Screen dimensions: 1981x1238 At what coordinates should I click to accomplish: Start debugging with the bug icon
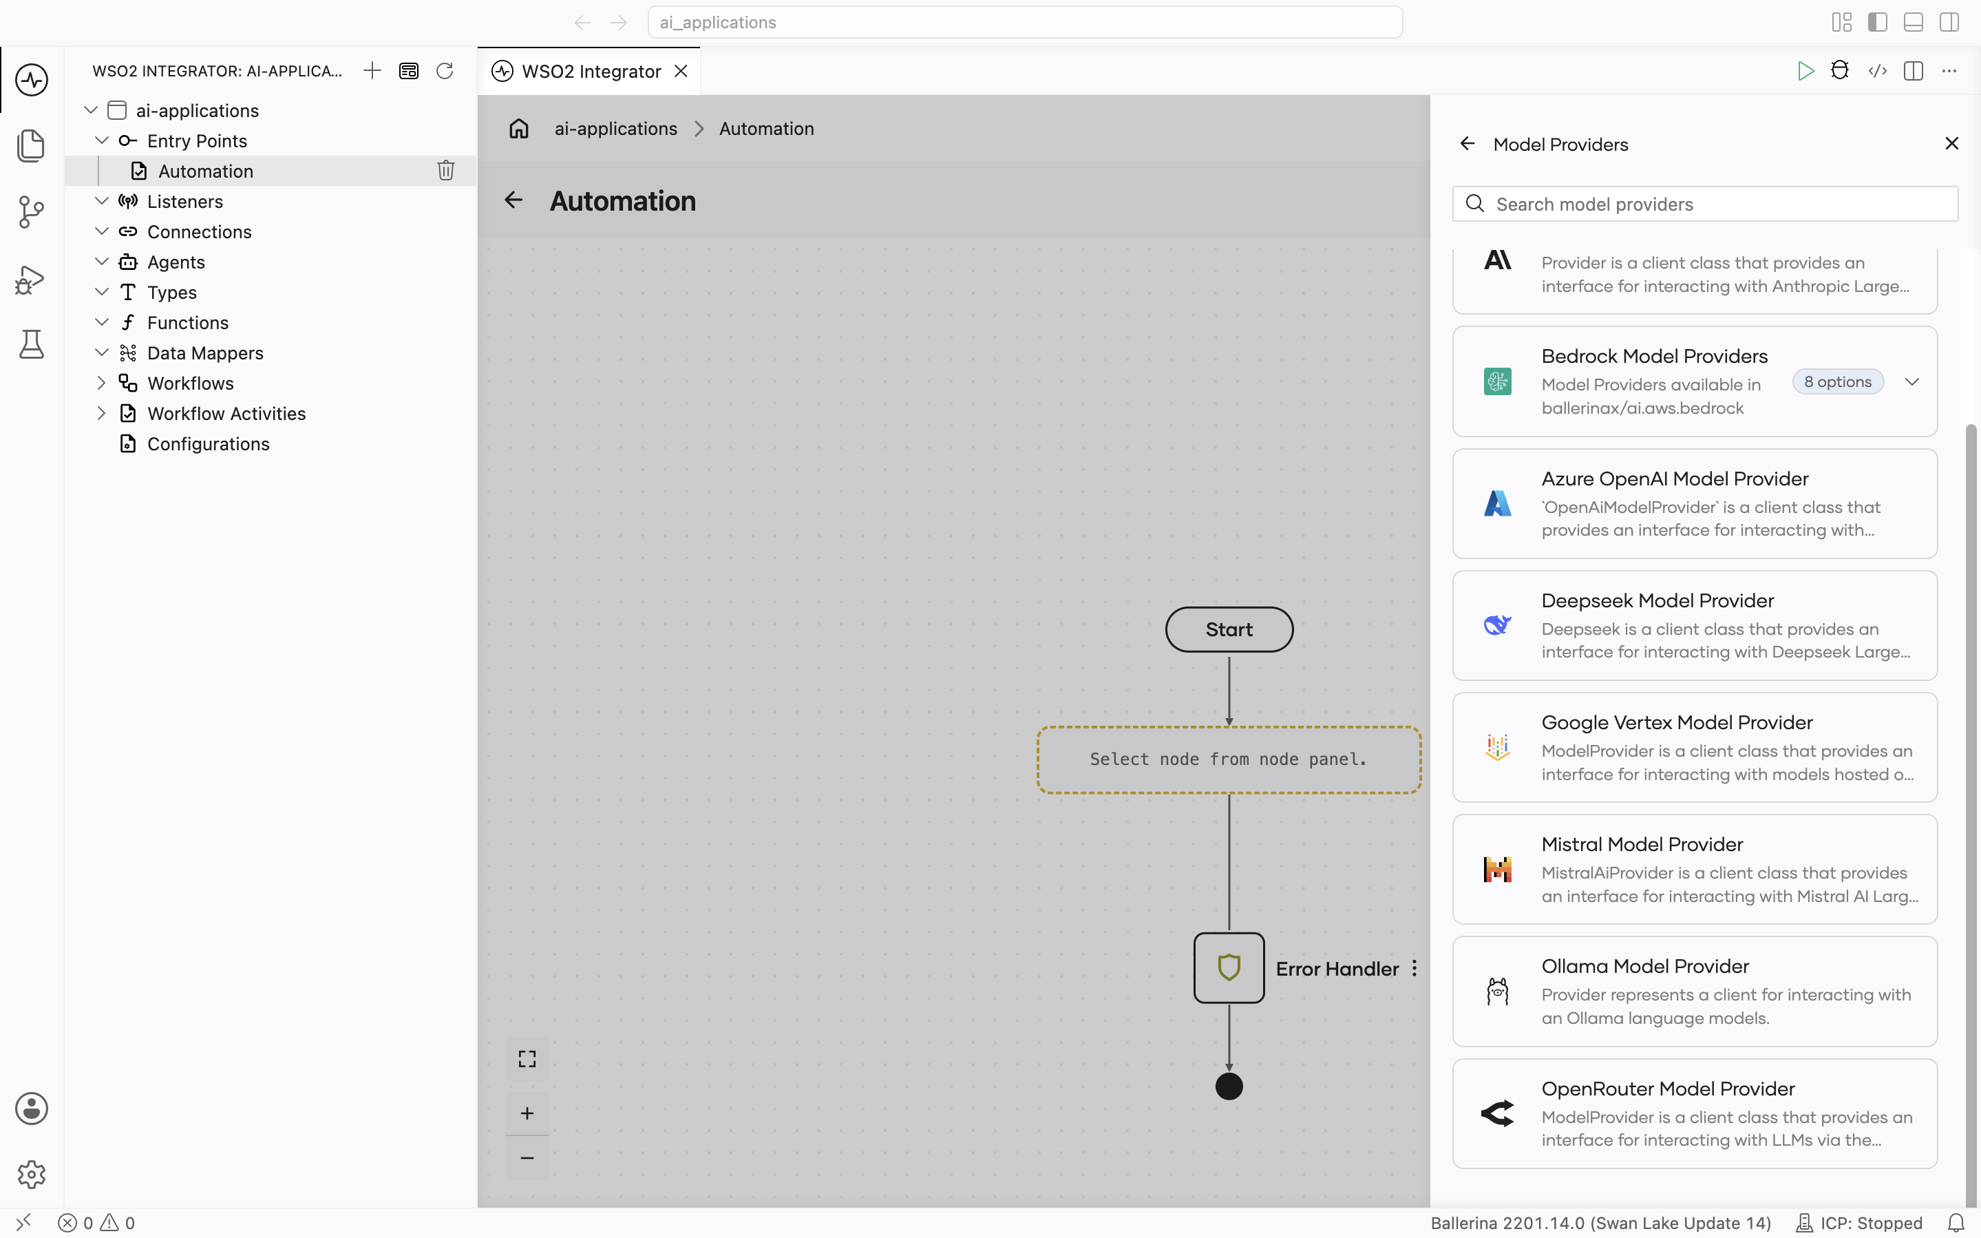coord(1841,70)
